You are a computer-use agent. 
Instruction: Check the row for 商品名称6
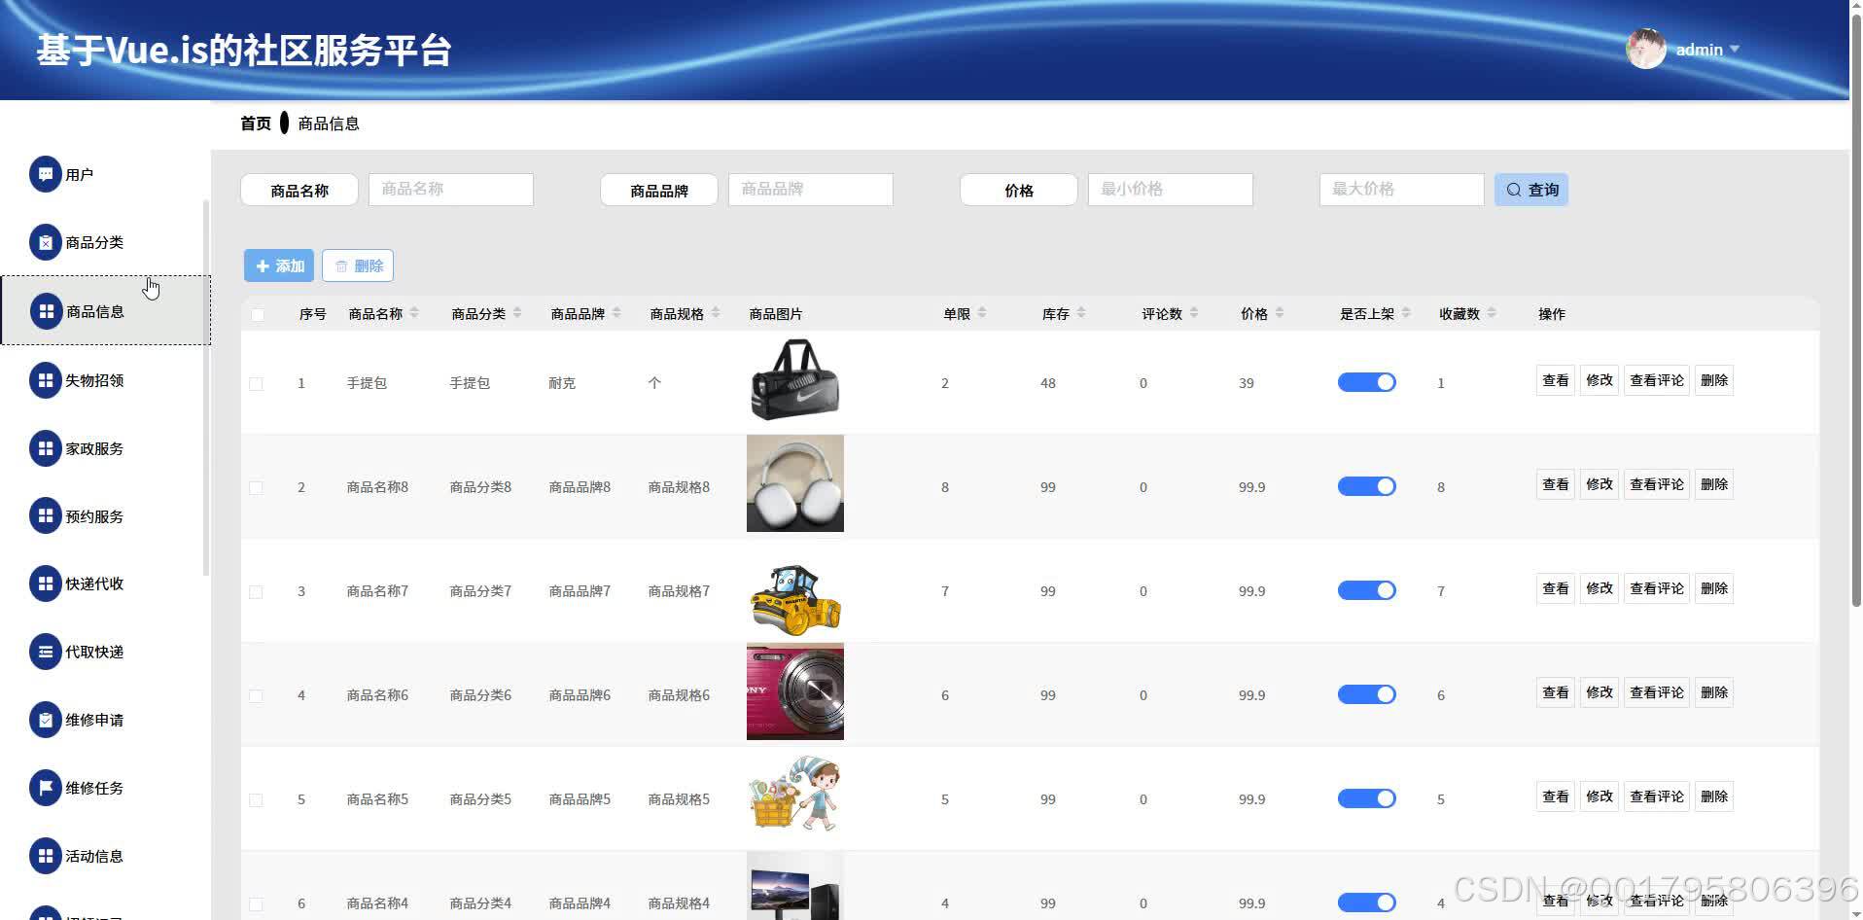tap(257, 695)
